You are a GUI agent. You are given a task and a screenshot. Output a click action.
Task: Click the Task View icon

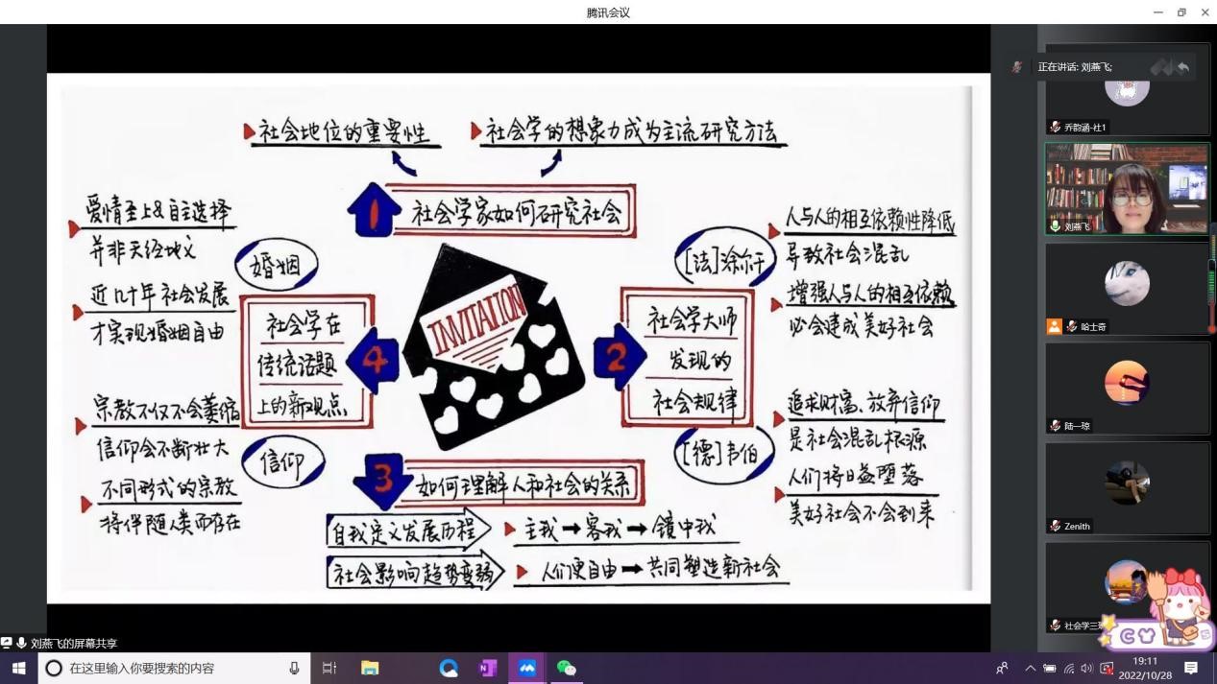329,668
